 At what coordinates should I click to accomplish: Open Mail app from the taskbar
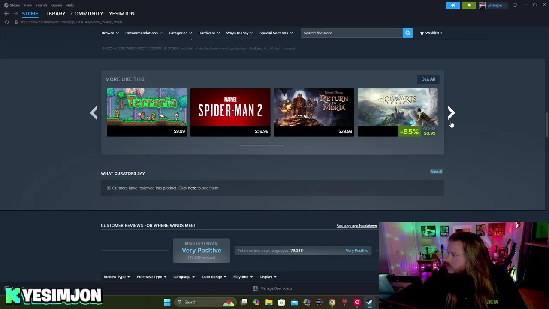tap(294, 302)
